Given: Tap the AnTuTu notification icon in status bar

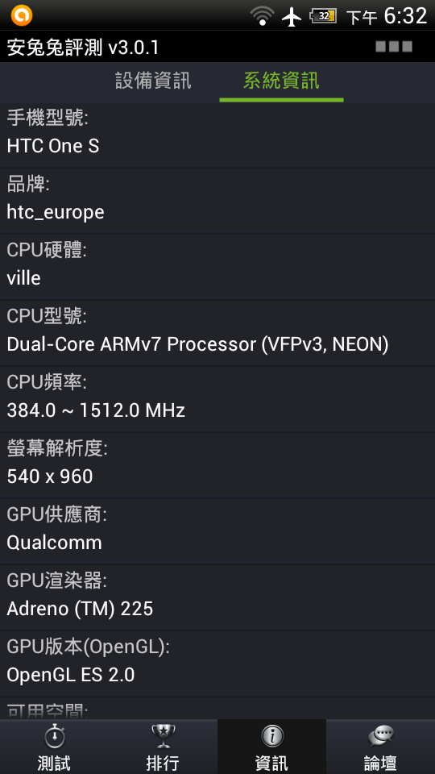Looking at the screenshot, I should click(x=21, y=15).
